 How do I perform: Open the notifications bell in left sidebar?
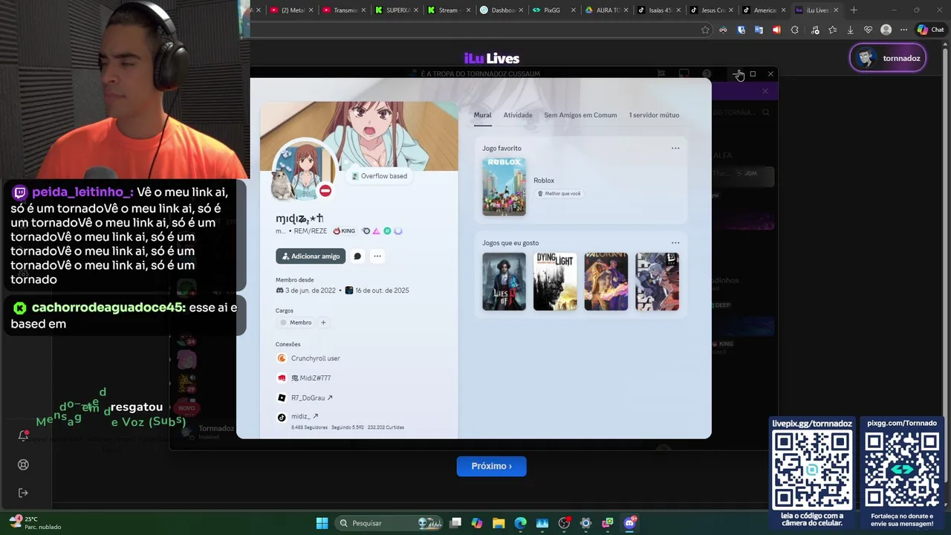(23, 436)
